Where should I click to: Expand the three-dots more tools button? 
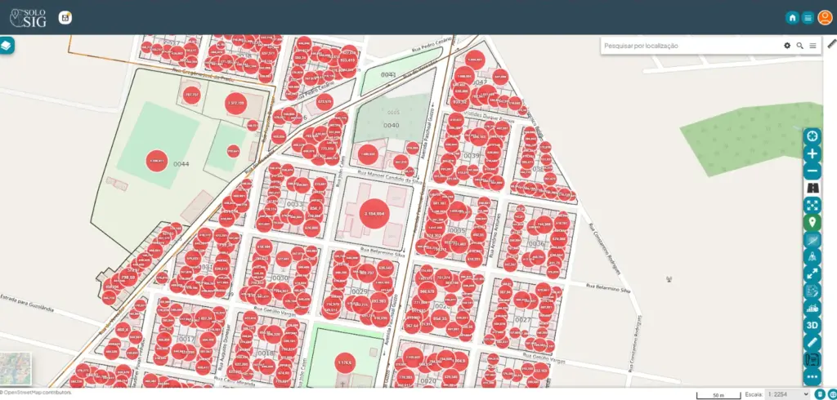812,376
